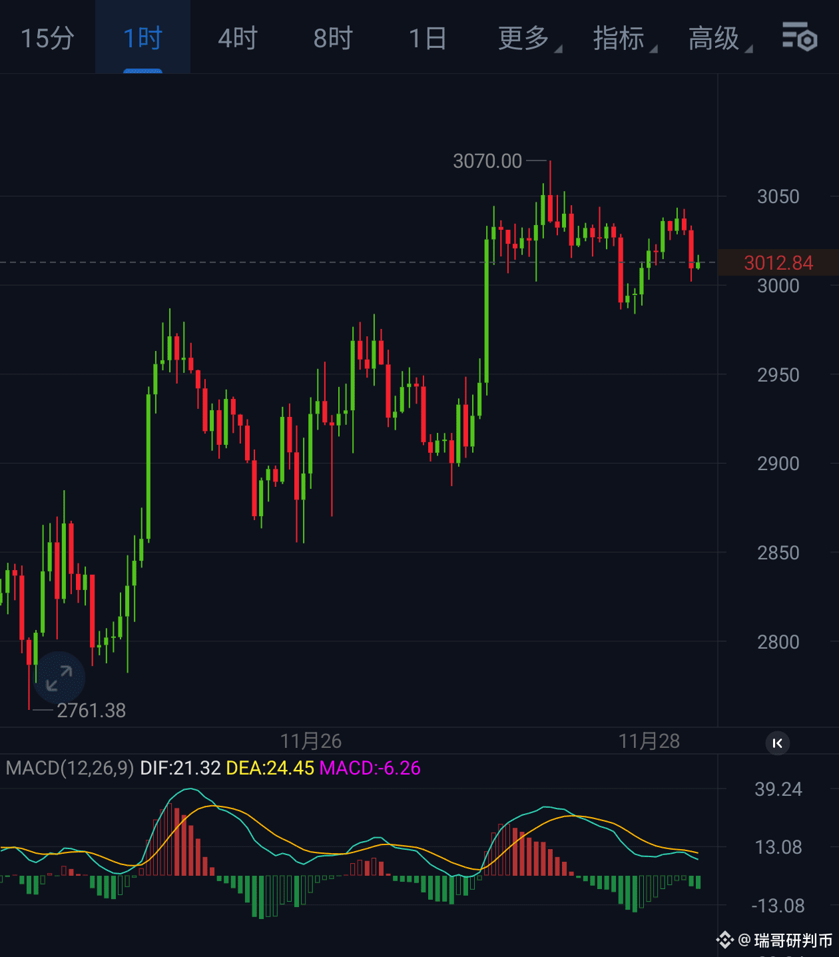This screenshot has height=957, width=839.
Task: Tap the 3070.00 high price marker
Action: (487, 161)
